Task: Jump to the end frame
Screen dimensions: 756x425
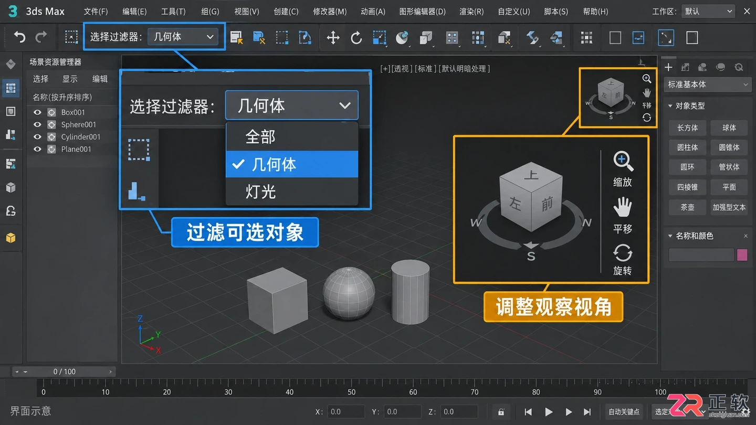Action: 587,412
